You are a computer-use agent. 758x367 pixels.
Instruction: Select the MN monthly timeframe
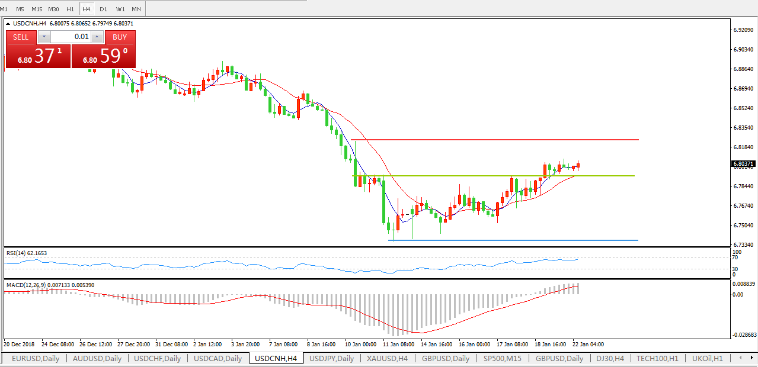(136, 9)
